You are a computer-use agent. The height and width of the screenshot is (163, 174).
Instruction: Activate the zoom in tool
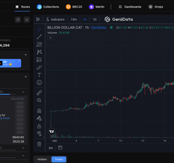pos(39,100)
